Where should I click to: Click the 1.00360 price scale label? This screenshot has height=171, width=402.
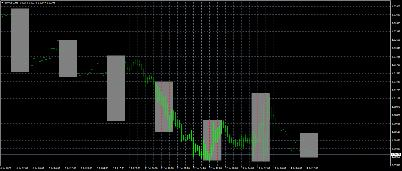click(396, 140)
